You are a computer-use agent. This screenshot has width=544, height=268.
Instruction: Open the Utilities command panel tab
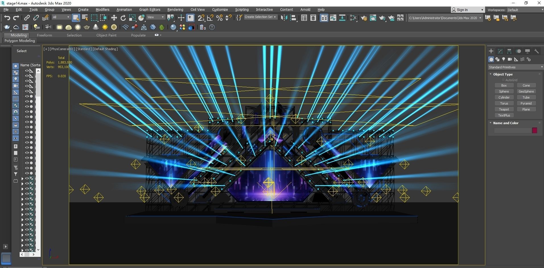click(x=537, y=51)
